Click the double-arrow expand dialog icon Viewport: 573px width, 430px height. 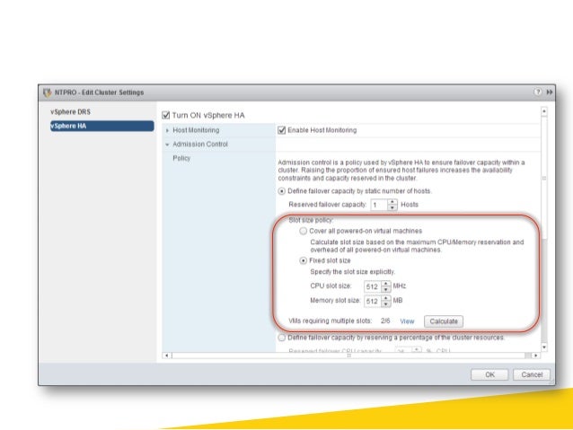550,92
